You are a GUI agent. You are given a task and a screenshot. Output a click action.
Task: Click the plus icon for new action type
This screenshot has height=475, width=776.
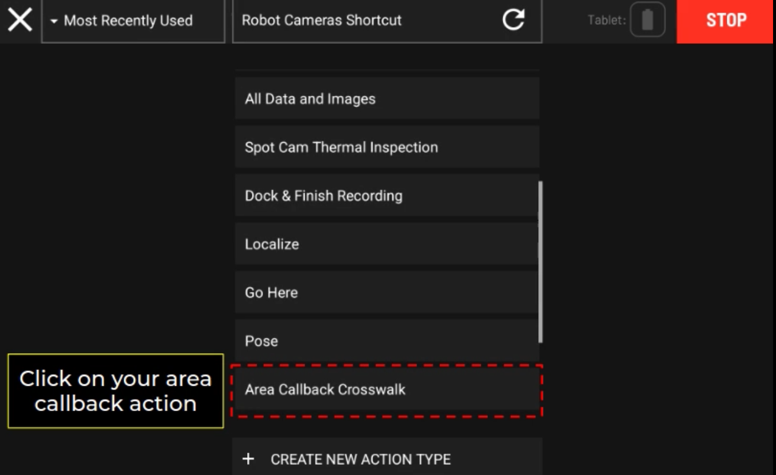pyautogui.click(x=248, y=459)
